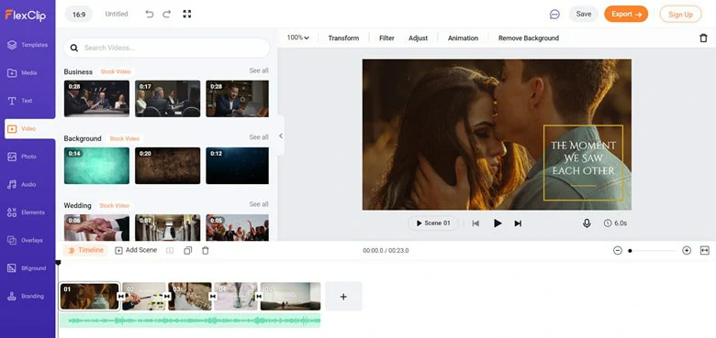Redo the last action
Image resolution: width=716 pixels, height=338 pixels.
167,14
